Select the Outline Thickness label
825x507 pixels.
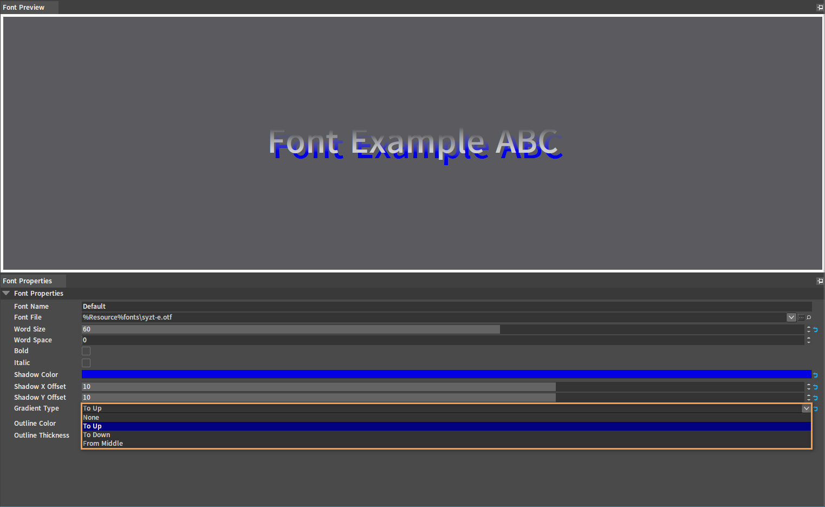click(x=42, y=435)
